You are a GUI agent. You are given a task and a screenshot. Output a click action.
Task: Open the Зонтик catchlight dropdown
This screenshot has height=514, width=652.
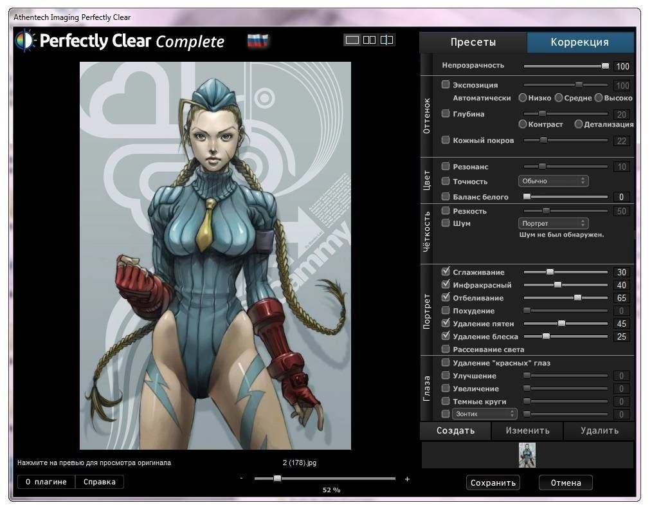(x=485, y=414)
